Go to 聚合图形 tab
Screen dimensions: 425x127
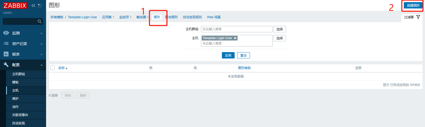click(x=172, y=17)
